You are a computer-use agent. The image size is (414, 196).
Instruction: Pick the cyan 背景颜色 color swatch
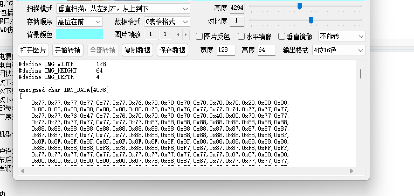pyautogui.click(x=80, y=34)
